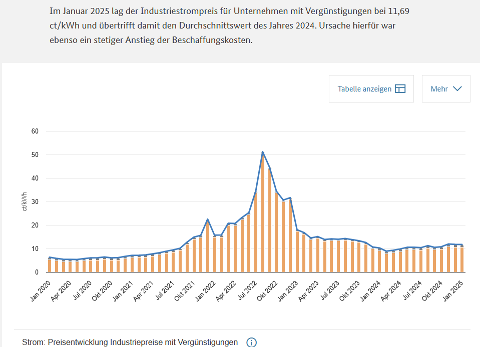This screenshot has width=480, height=347.
Task: Click the x-axis label "Jan 2022"
Action: [205, 291]
